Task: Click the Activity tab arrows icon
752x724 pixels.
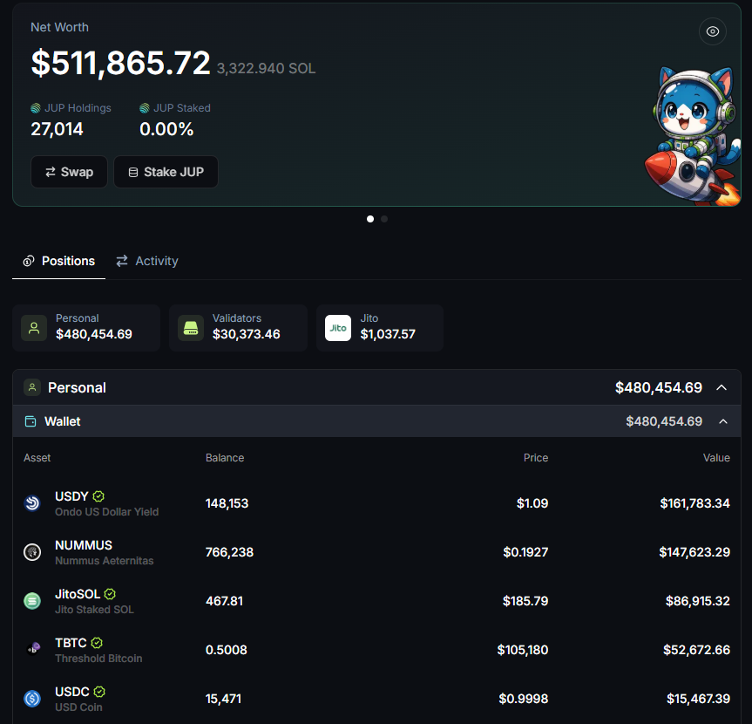Action: click(122, 261)
